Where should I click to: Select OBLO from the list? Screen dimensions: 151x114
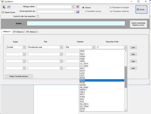tap(102, 92)
